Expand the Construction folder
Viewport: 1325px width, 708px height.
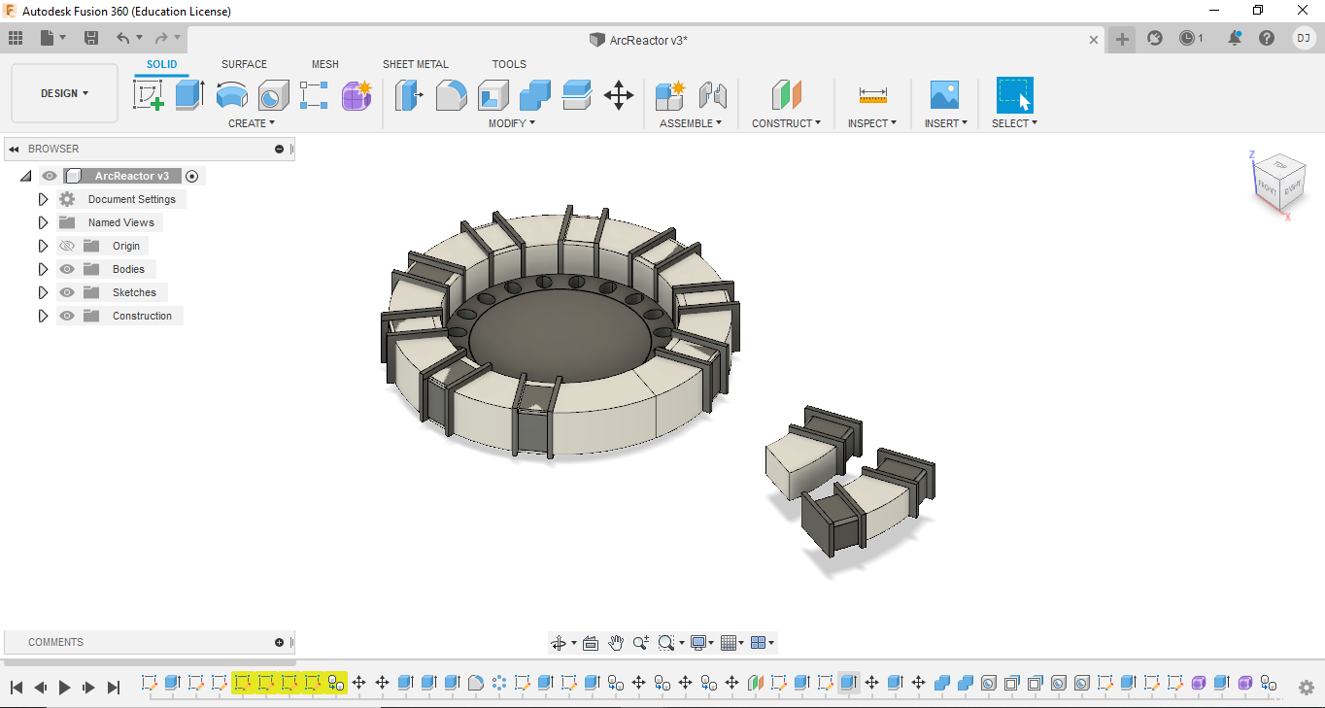pos(43,316)
